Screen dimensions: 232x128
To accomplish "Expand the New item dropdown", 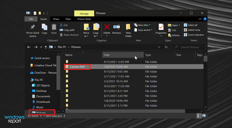I will pos(150,25).
